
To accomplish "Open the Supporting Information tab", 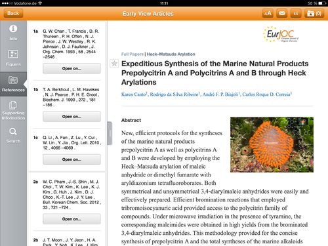I will [13, 110].
